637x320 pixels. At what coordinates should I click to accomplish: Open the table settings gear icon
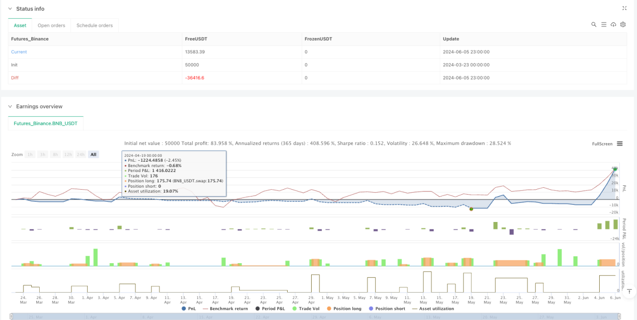point(623,25)
